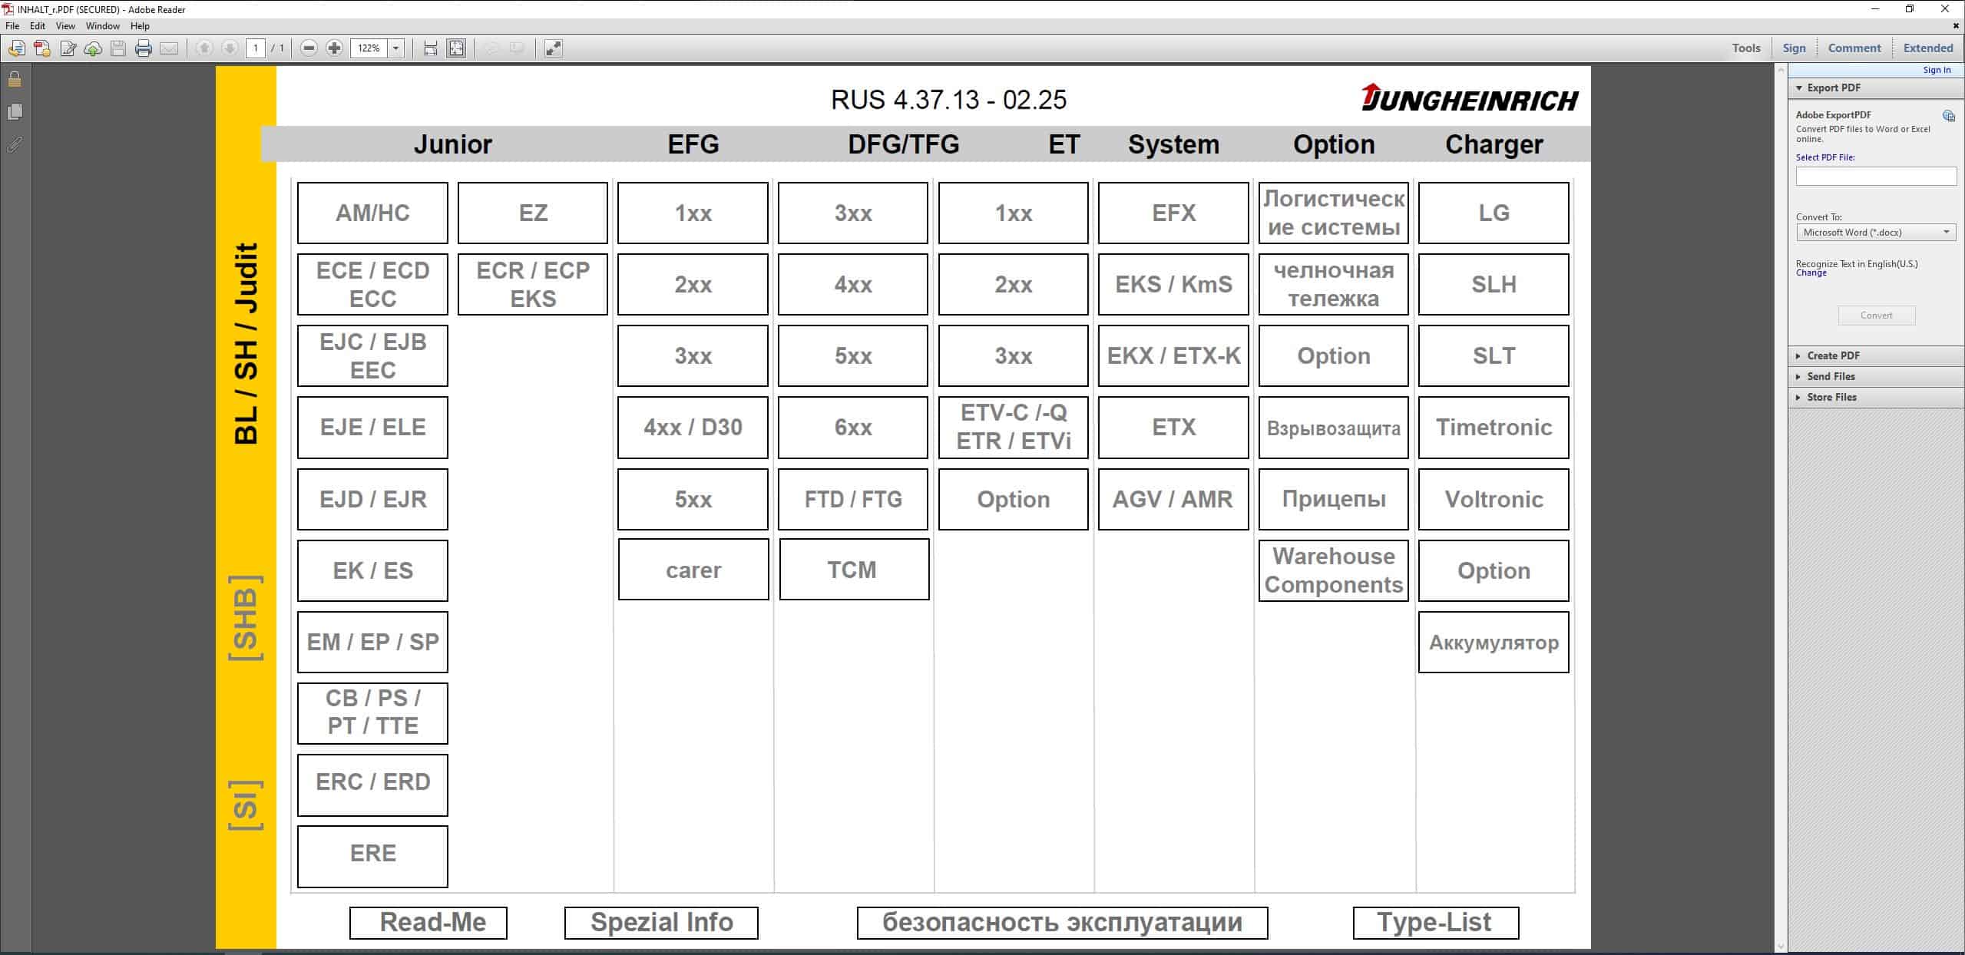Open the Read-Me link box
Viewport: 1965px width, 955px height.
pos(428,923)
